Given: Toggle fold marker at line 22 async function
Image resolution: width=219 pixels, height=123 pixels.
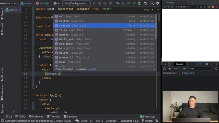Looking at the screenshot, I should tap(34, 26).
